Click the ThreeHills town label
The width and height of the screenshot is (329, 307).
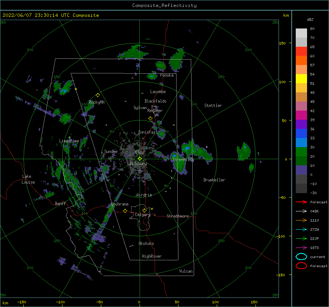click(x=183, y=160)
